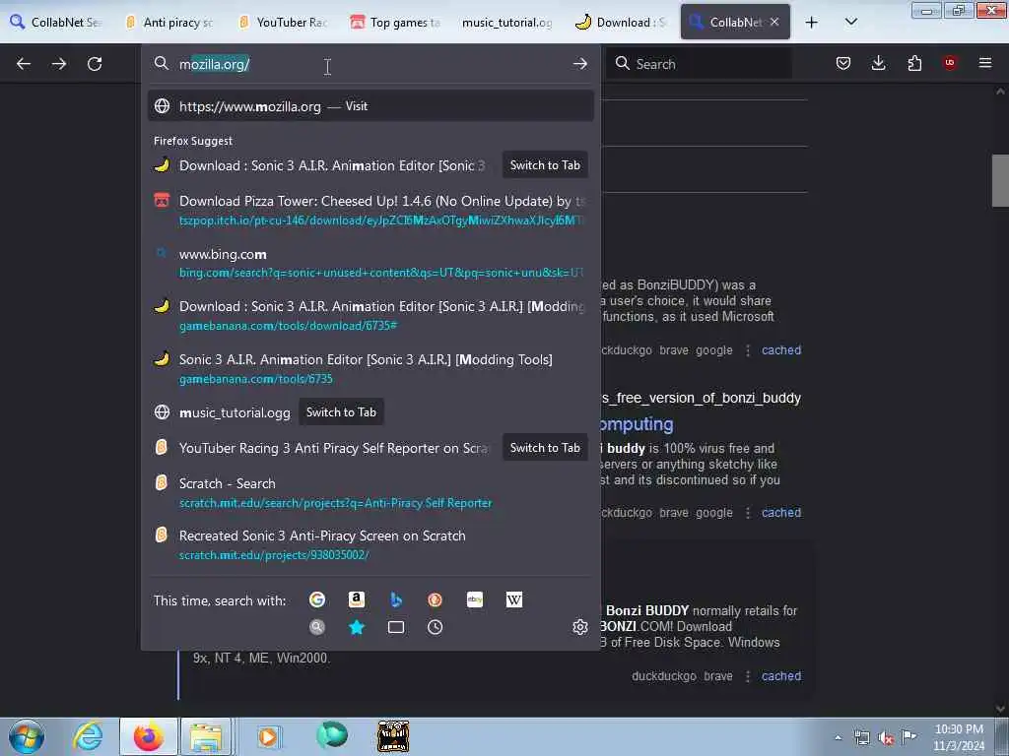Open the angry face game taskbar icon
1009x756 pixels.
(x=393, y=736)
